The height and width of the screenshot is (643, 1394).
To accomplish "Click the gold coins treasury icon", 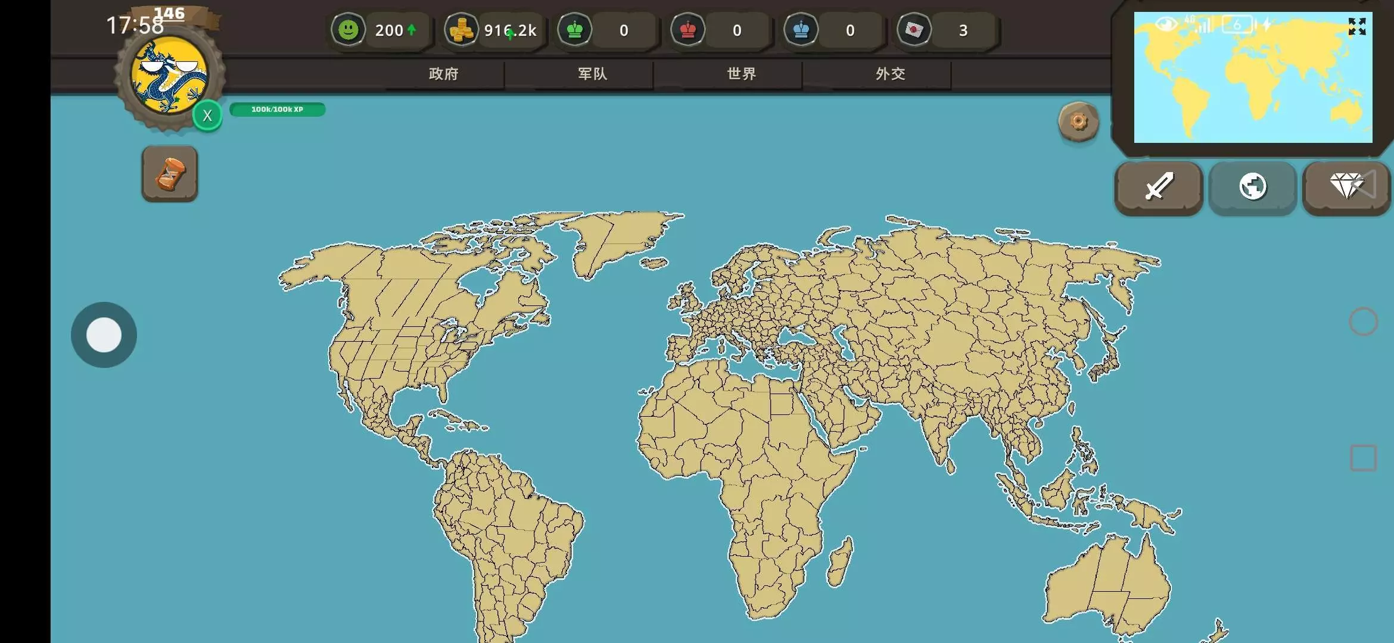I will (x=461, y=30).
